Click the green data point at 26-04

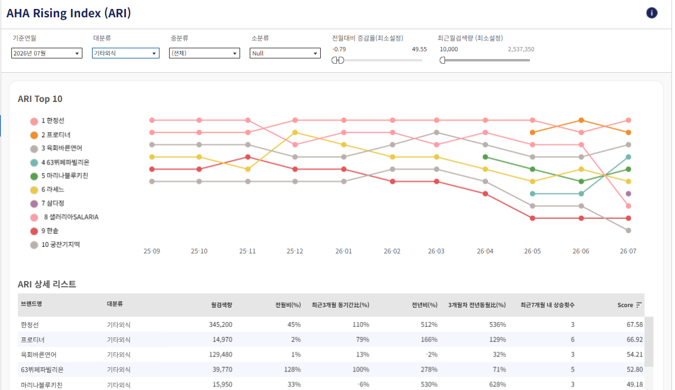pyautogui.click(x=485, y=157)
